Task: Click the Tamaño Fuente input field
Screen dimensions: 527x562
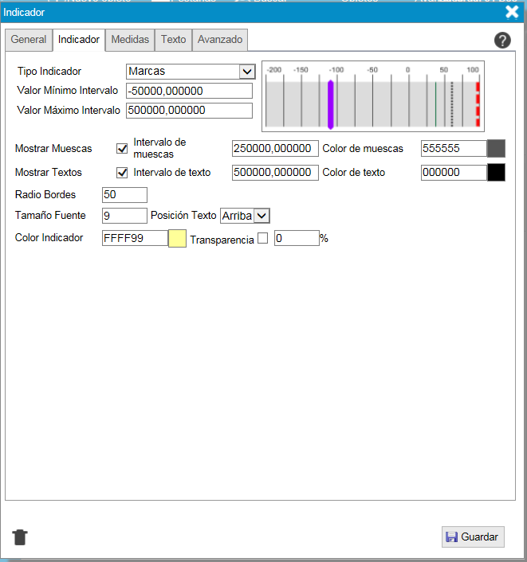Action: tap(124, 215)
